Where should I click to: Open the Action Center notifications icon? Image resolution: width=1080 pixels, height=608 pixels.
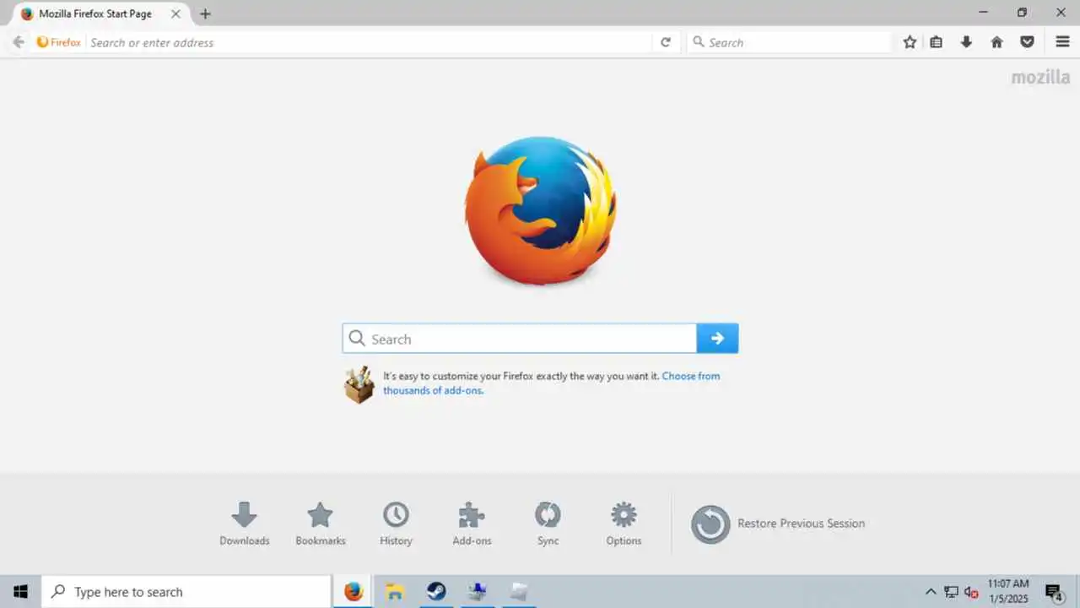[1054, 592]
